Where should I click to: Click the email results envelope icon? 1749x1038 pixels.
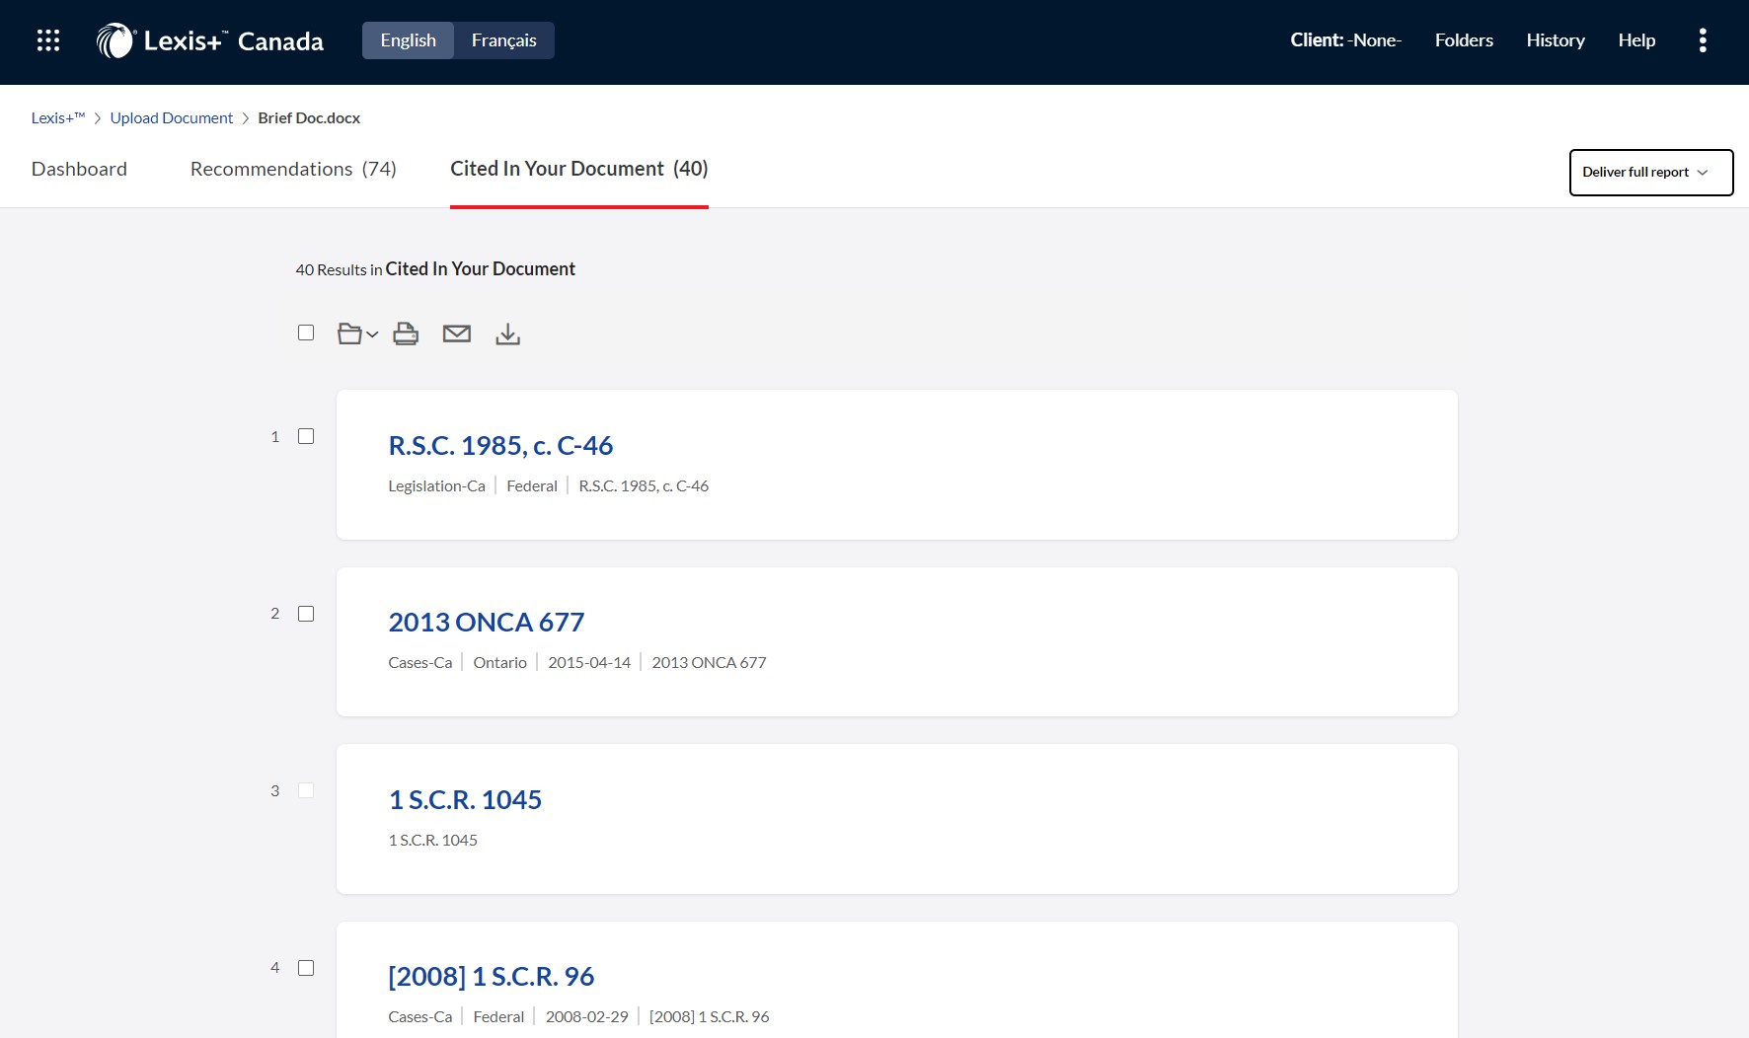(x=456, y=334)
